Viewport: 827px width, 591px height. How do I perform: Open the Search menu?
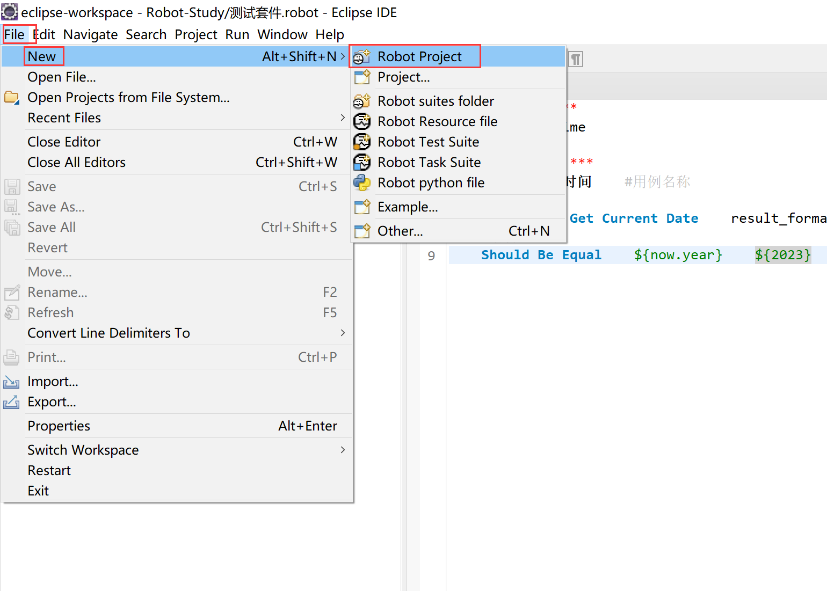[146, 35]
